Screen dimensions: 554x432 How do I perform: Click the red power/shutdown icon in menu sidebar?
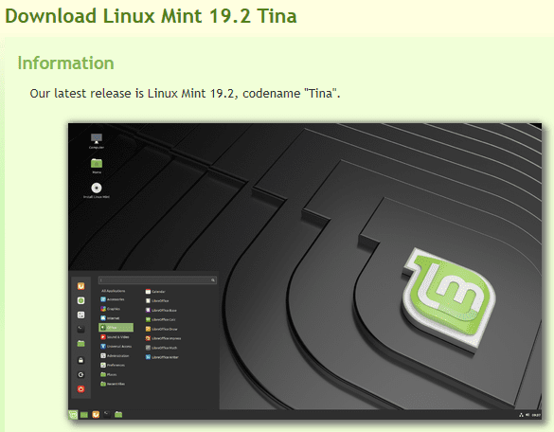80,389
